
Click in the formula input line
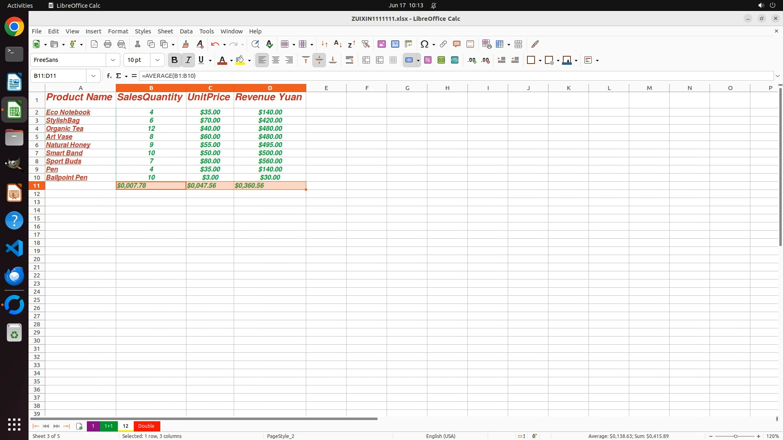pos(449,76)
